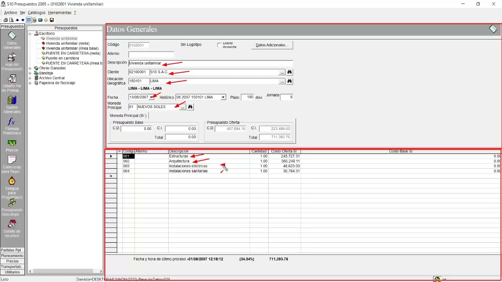This screenshot has width=502, height=282.
Task: Open the ? help menu
Action: [75, 13]
